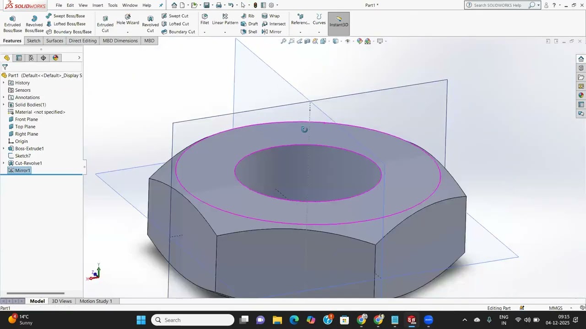Use the Mirror feature tool
This screenshot has width=586, height=329.
[x=271, y=32]
